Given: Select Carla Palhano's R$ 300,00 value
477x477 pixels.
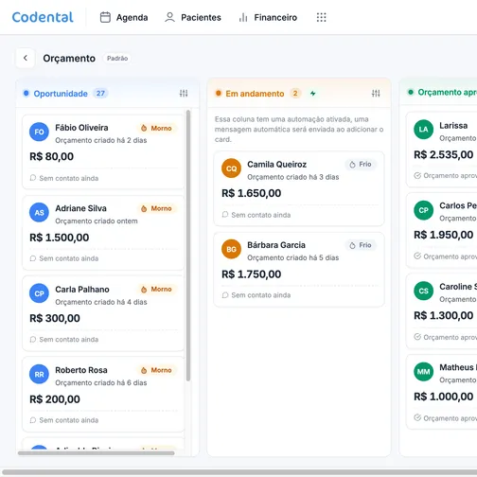Looking at the screenshot, I should click(55, 318).
